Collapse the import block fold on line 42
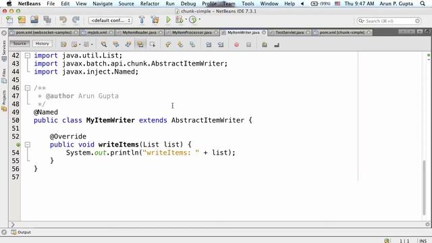Screen dimensions: 432x243 tap(27, 55)
